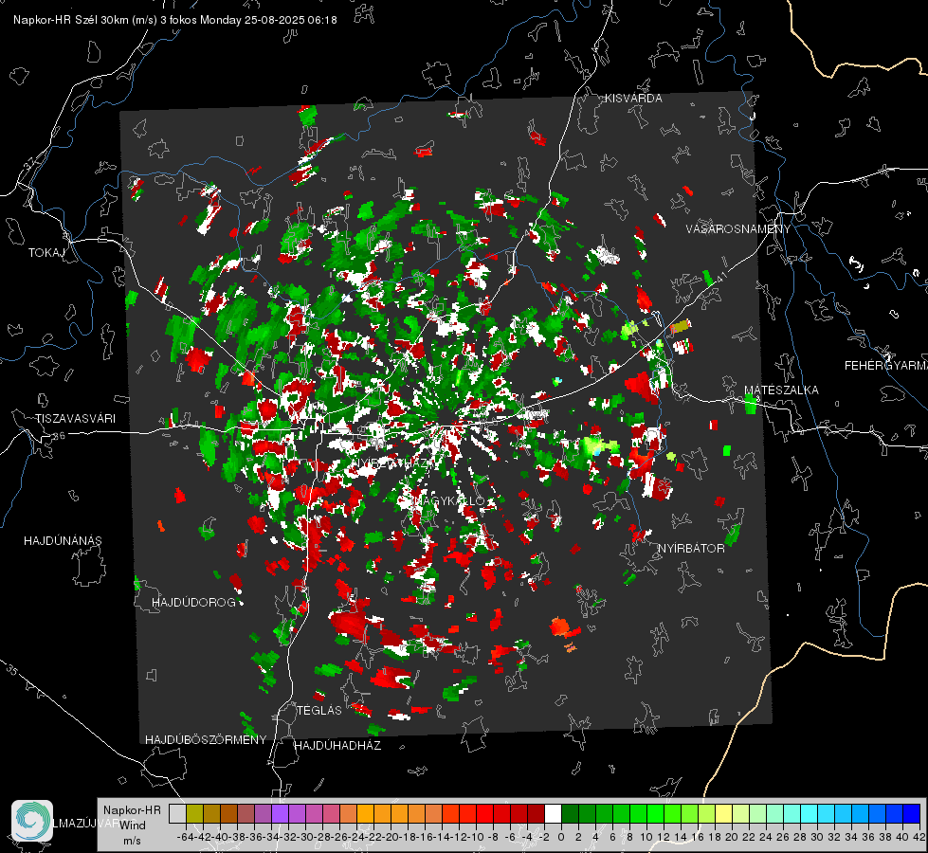
Task: Click the 20 value on the legend scale
Action: click(x=732, y=837)
